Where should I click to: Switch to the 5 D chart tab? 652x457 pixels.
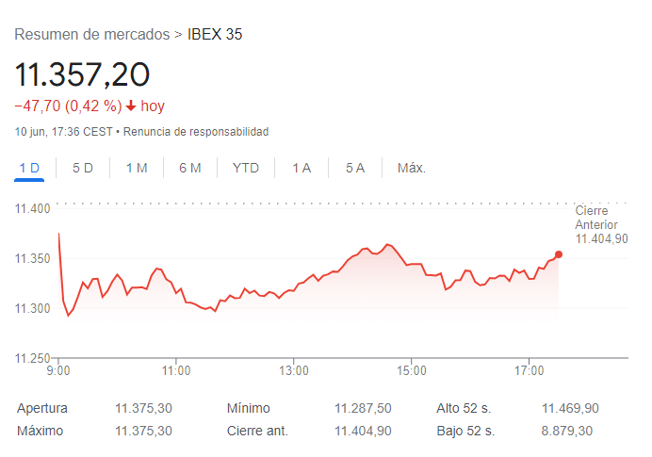coord(83,168)
